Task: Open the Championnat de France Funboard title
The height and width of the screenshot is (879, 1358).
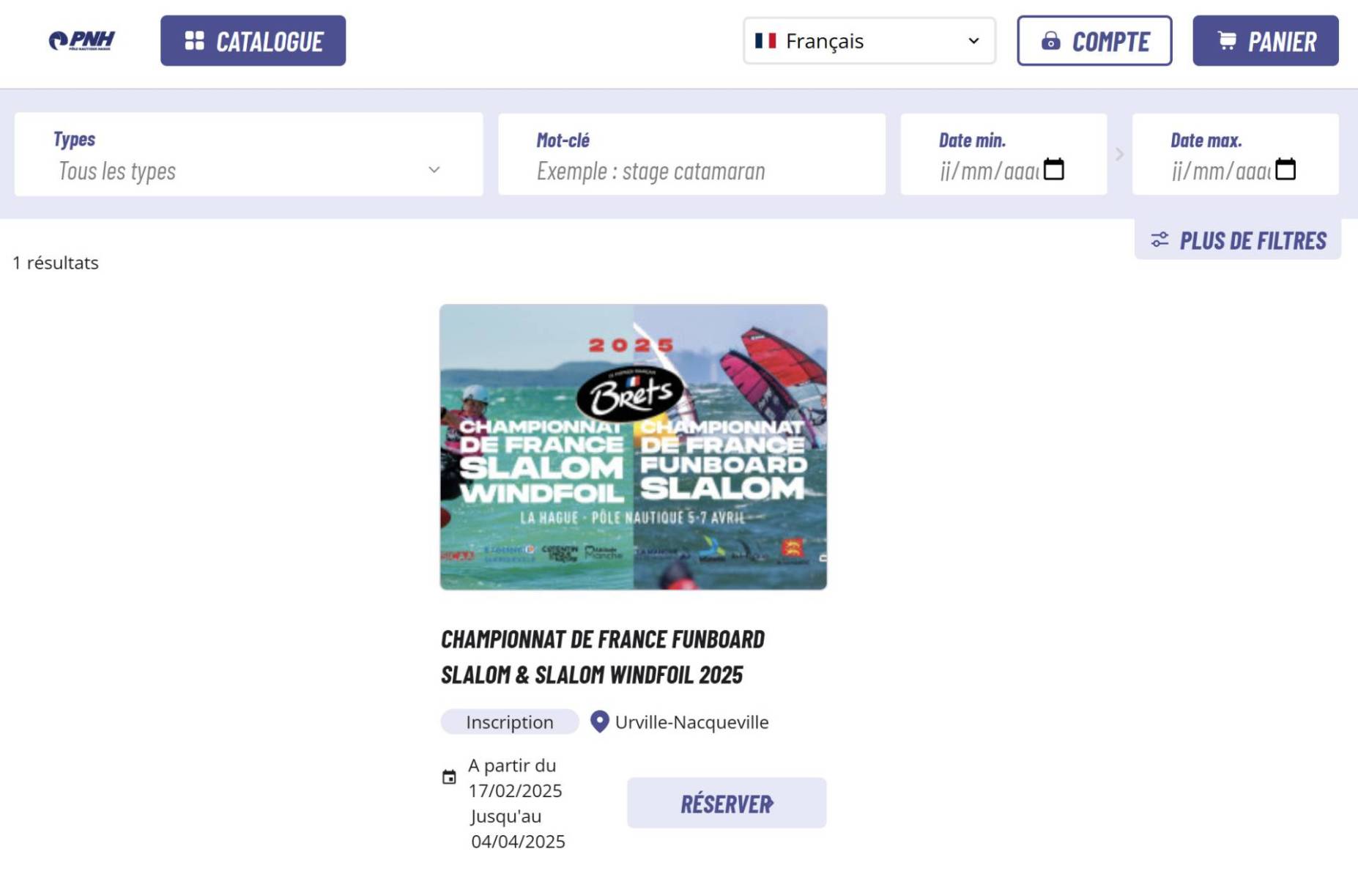Action: tap(603, 656)
